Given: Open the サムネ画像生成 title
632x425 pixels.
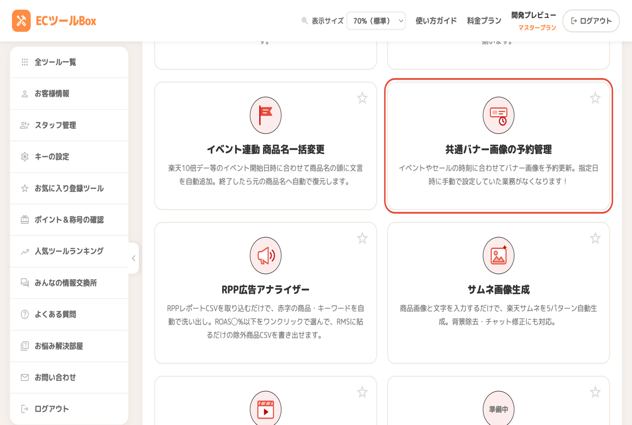Looking at the screenshot, I should pyautogui.click(x=499, y=290).
